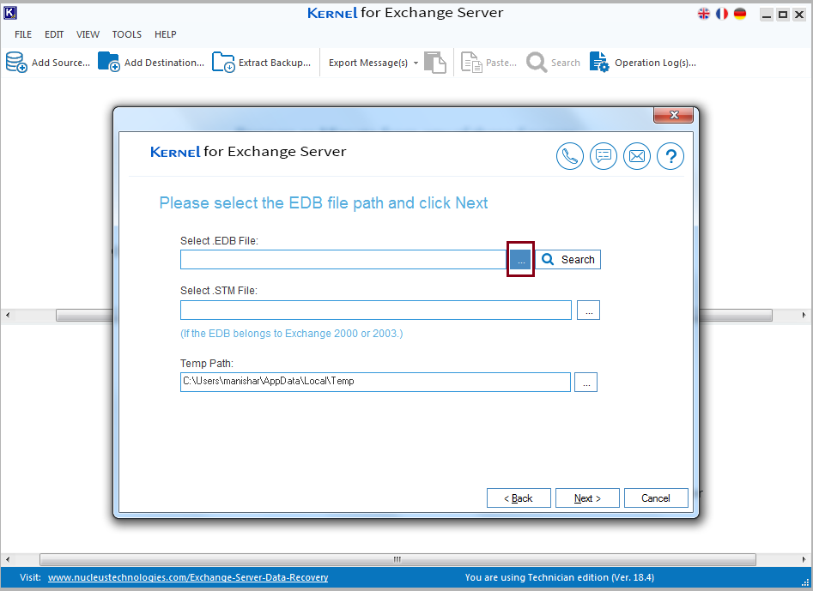
Task: Click the Copy icon in toolbar
Action: click(x=435, y=63)
